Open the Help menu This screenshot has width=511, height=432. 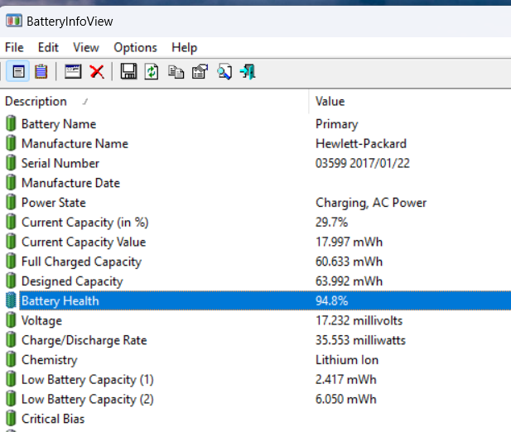[x=185, y=48]
